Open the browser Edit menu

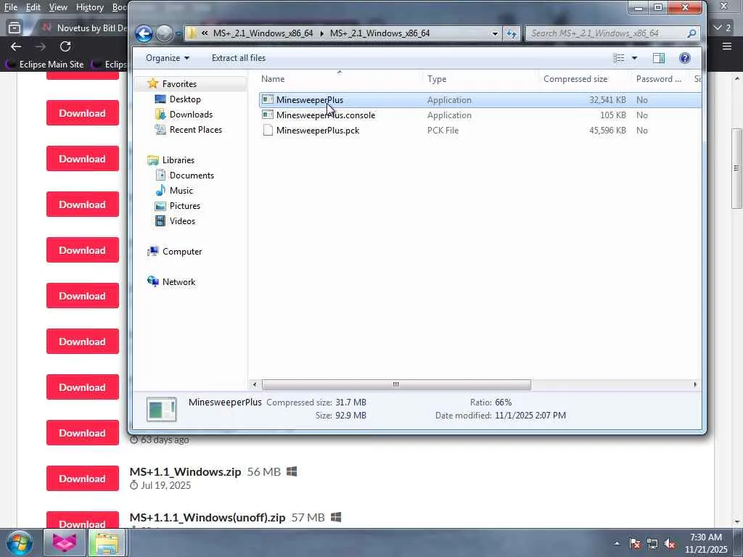tap(33, 7)
